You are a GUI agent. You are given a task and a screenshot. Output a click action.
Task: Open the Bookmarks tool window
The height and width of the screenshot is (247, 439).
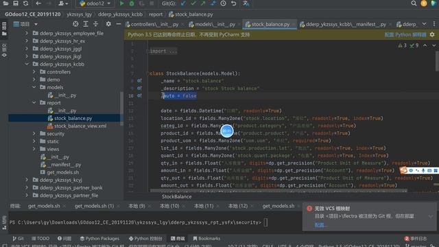point(206,238)
